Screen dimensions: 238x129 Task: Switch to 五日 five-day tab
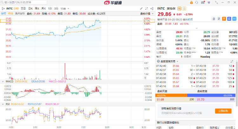pyautogui.click(x=23, y=9)
